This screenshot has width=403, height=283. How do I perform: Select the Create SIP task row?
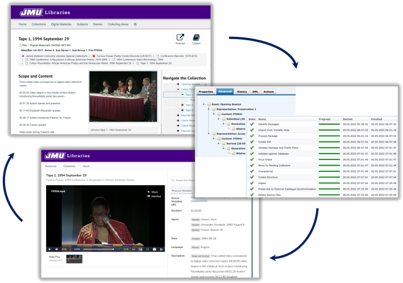point(322,141)
